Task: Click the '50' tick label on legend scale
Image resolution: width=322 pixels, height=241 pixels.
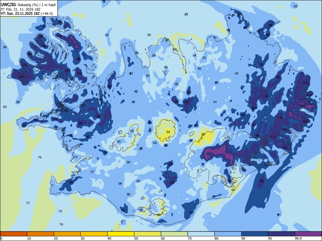Action: point(136,238)
